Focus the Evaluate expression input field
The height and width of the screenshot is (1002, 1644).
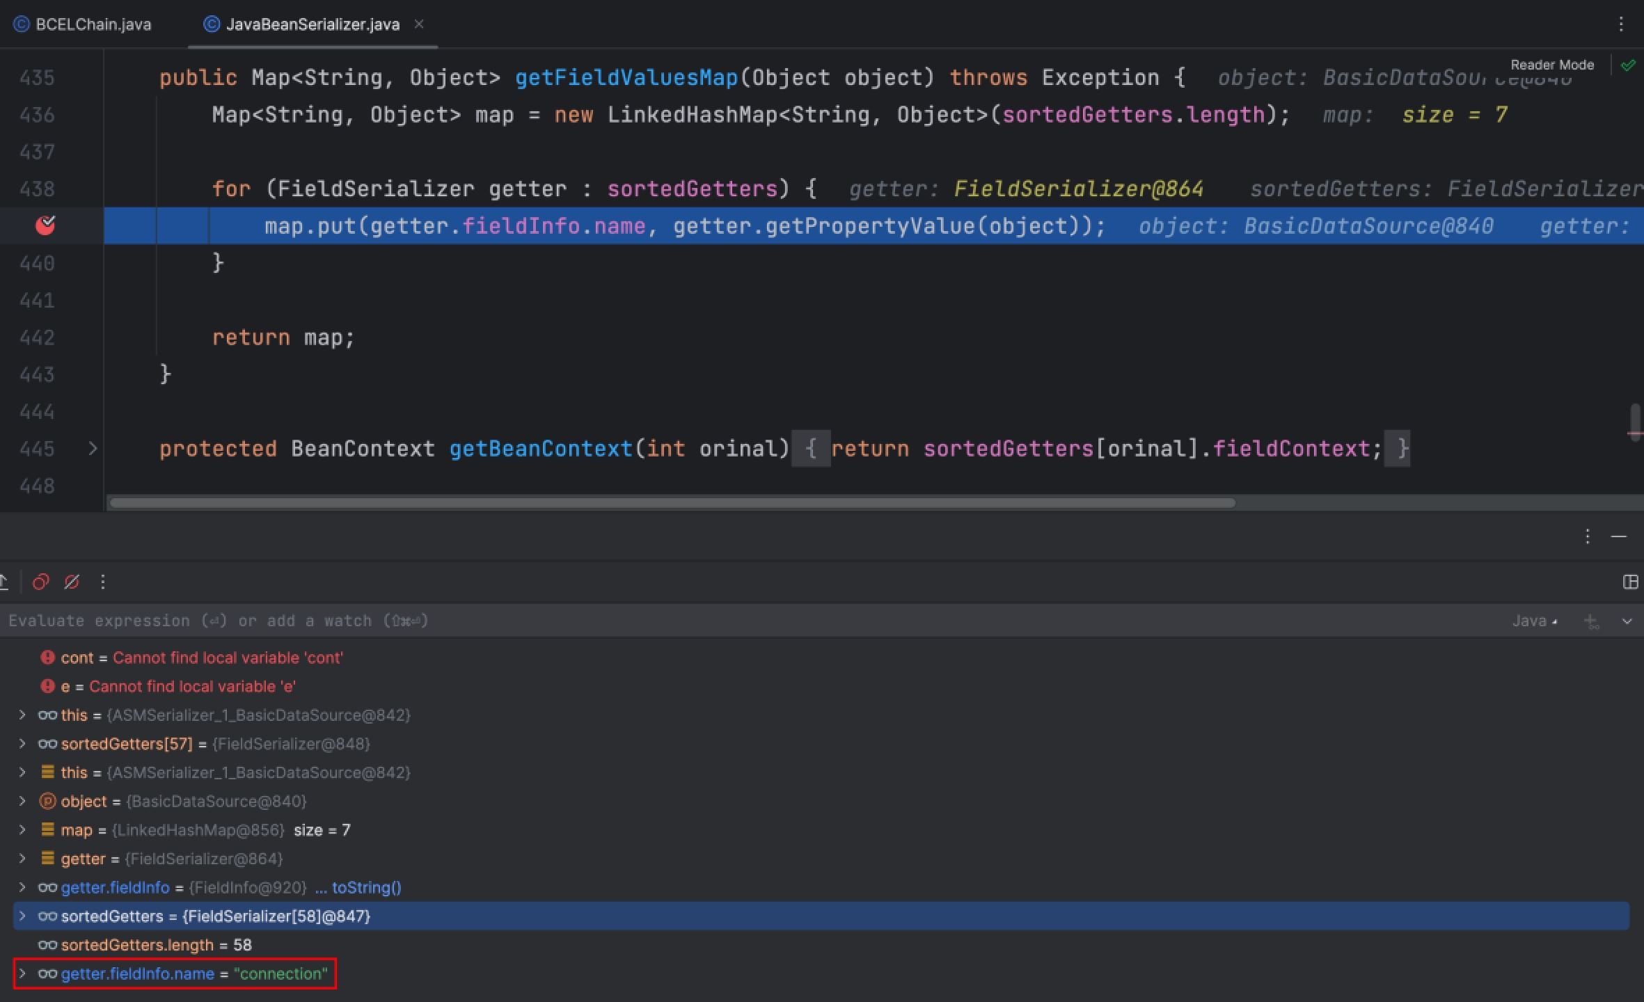click(x=752, y=621)
